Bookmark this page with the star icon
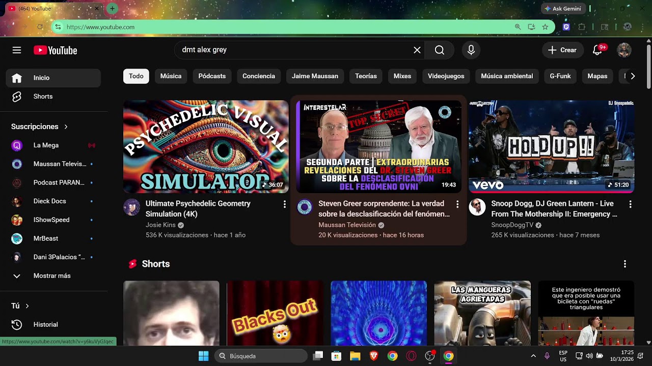Image resolution: width=652 pixels, height=366 pixels. coord(545,27)
